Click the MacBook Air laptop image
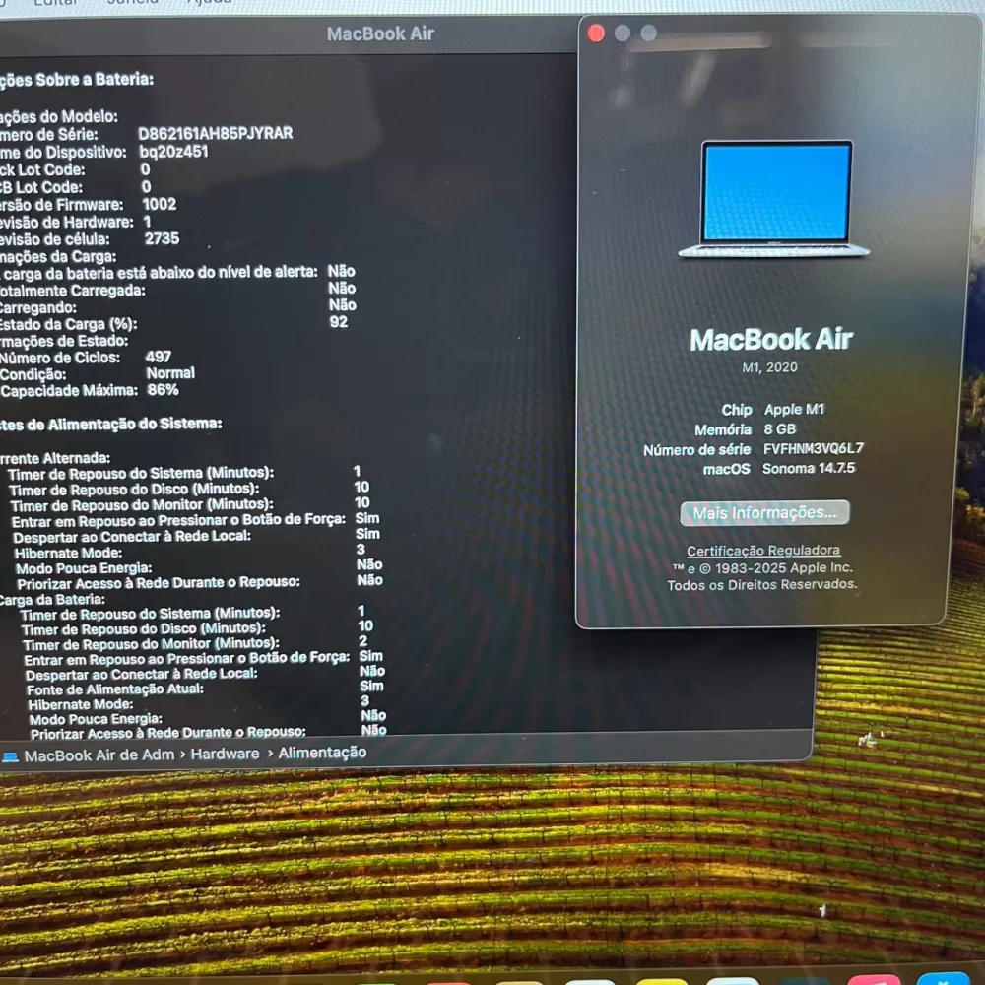Viewport: 985px width, 985px height. [775, 199]
